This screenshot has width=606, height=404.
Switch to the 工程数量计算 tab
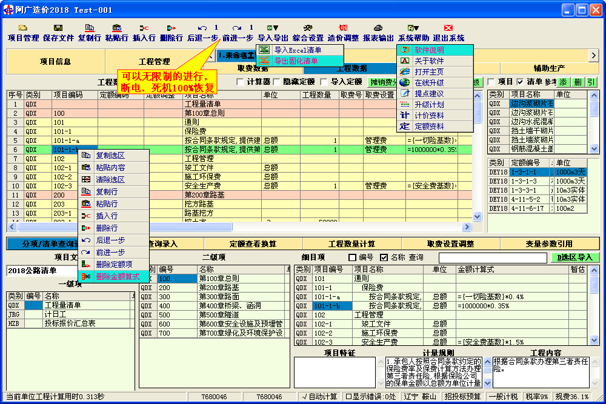tap(352, 243)
